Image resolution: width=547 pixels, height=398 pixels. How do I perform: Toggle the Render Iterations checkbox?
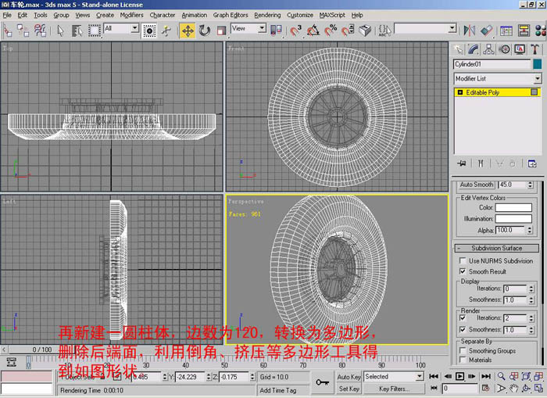pyautogui.click(x=463, y=318)
